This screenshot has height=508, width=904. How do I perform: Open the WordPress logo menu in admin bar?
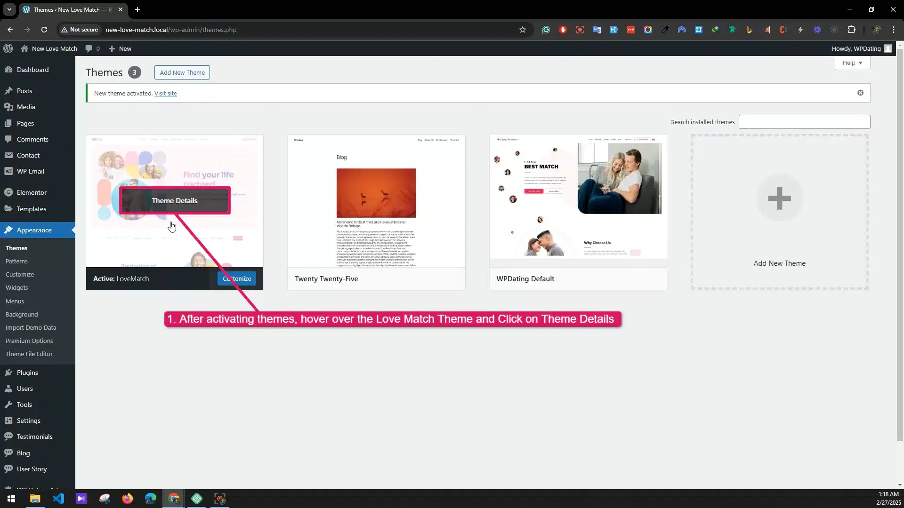8,48
